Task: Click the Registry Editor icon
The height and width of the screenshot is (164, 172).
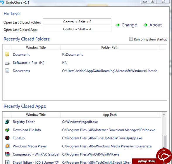Action: pos(7,122)
